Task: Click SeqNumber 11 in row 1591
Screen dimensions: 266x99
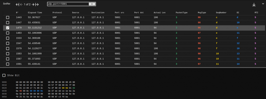Action: [217, 64]
